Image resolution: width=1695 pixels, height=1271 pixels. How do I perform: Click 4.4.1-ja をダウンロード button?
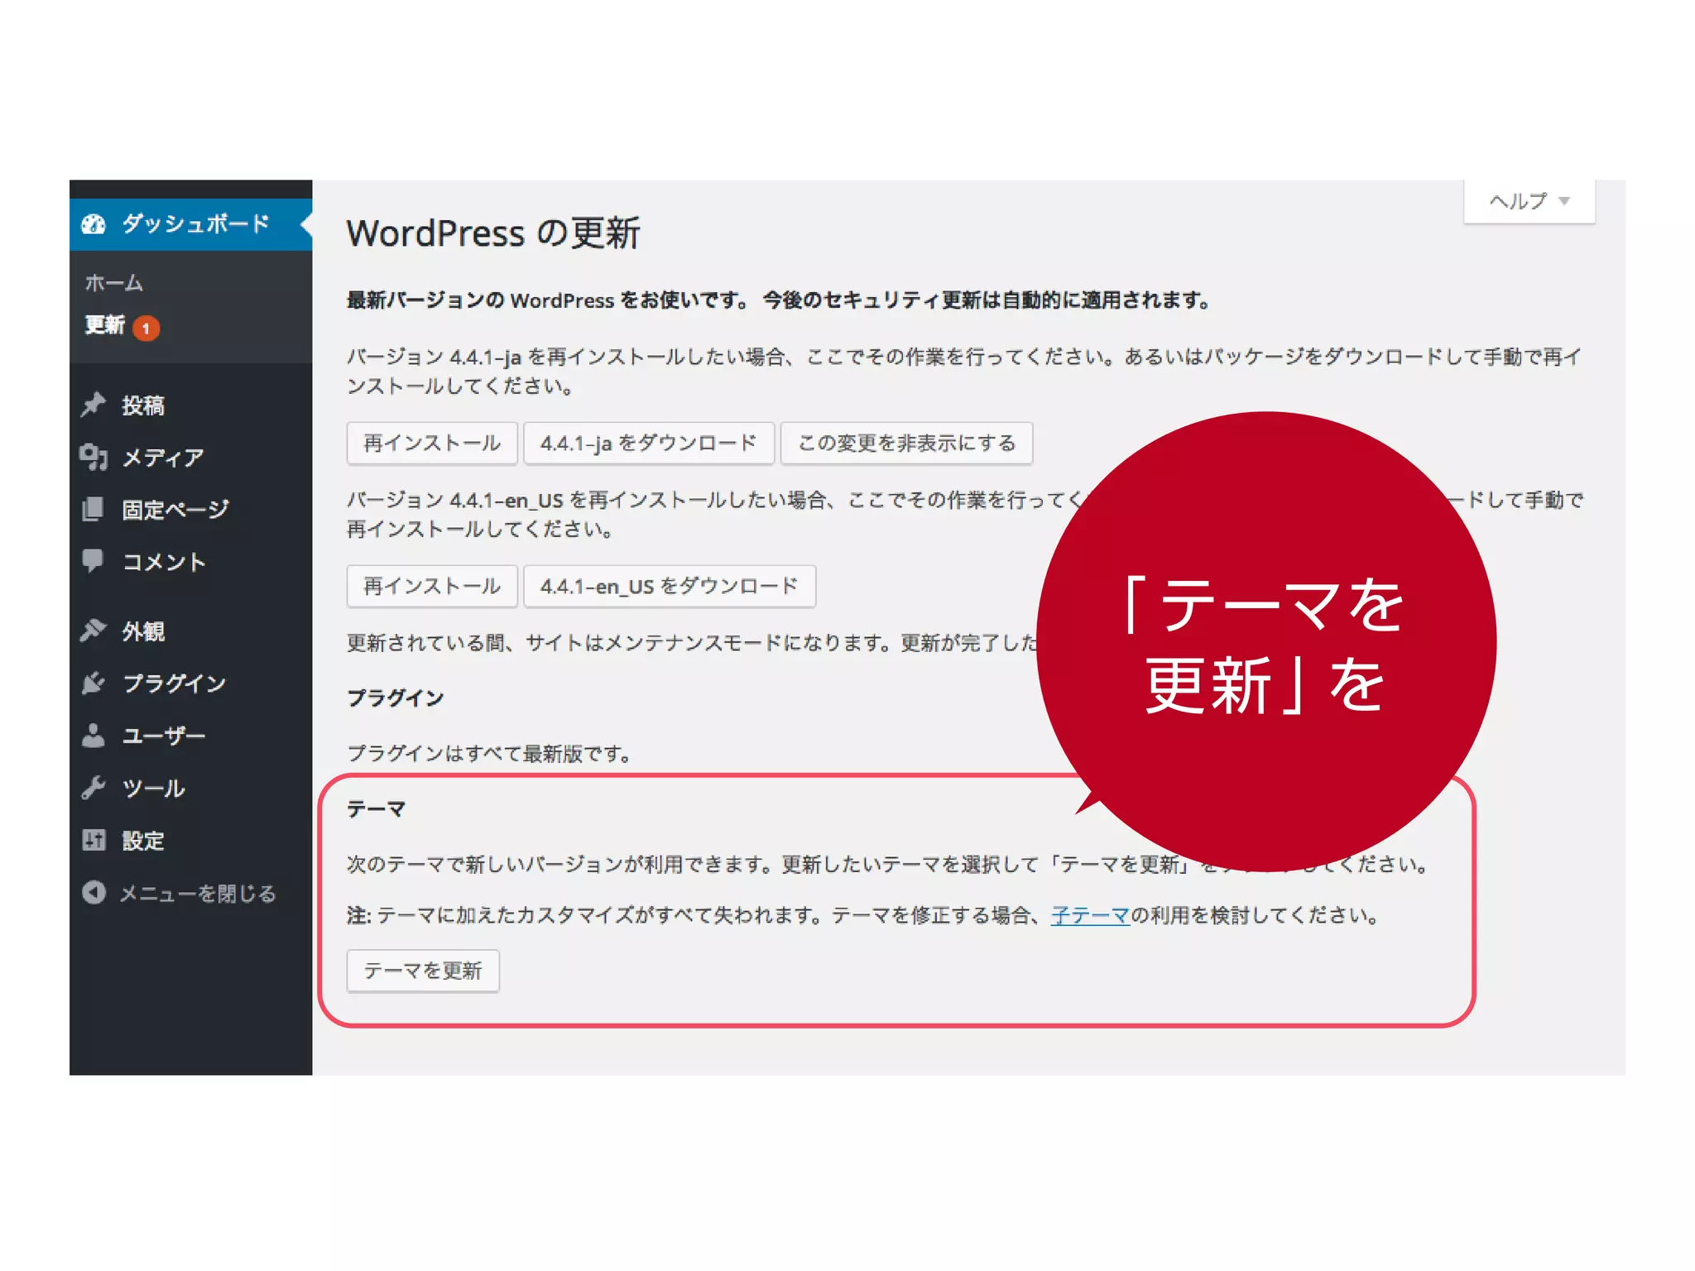coord(649,443)
